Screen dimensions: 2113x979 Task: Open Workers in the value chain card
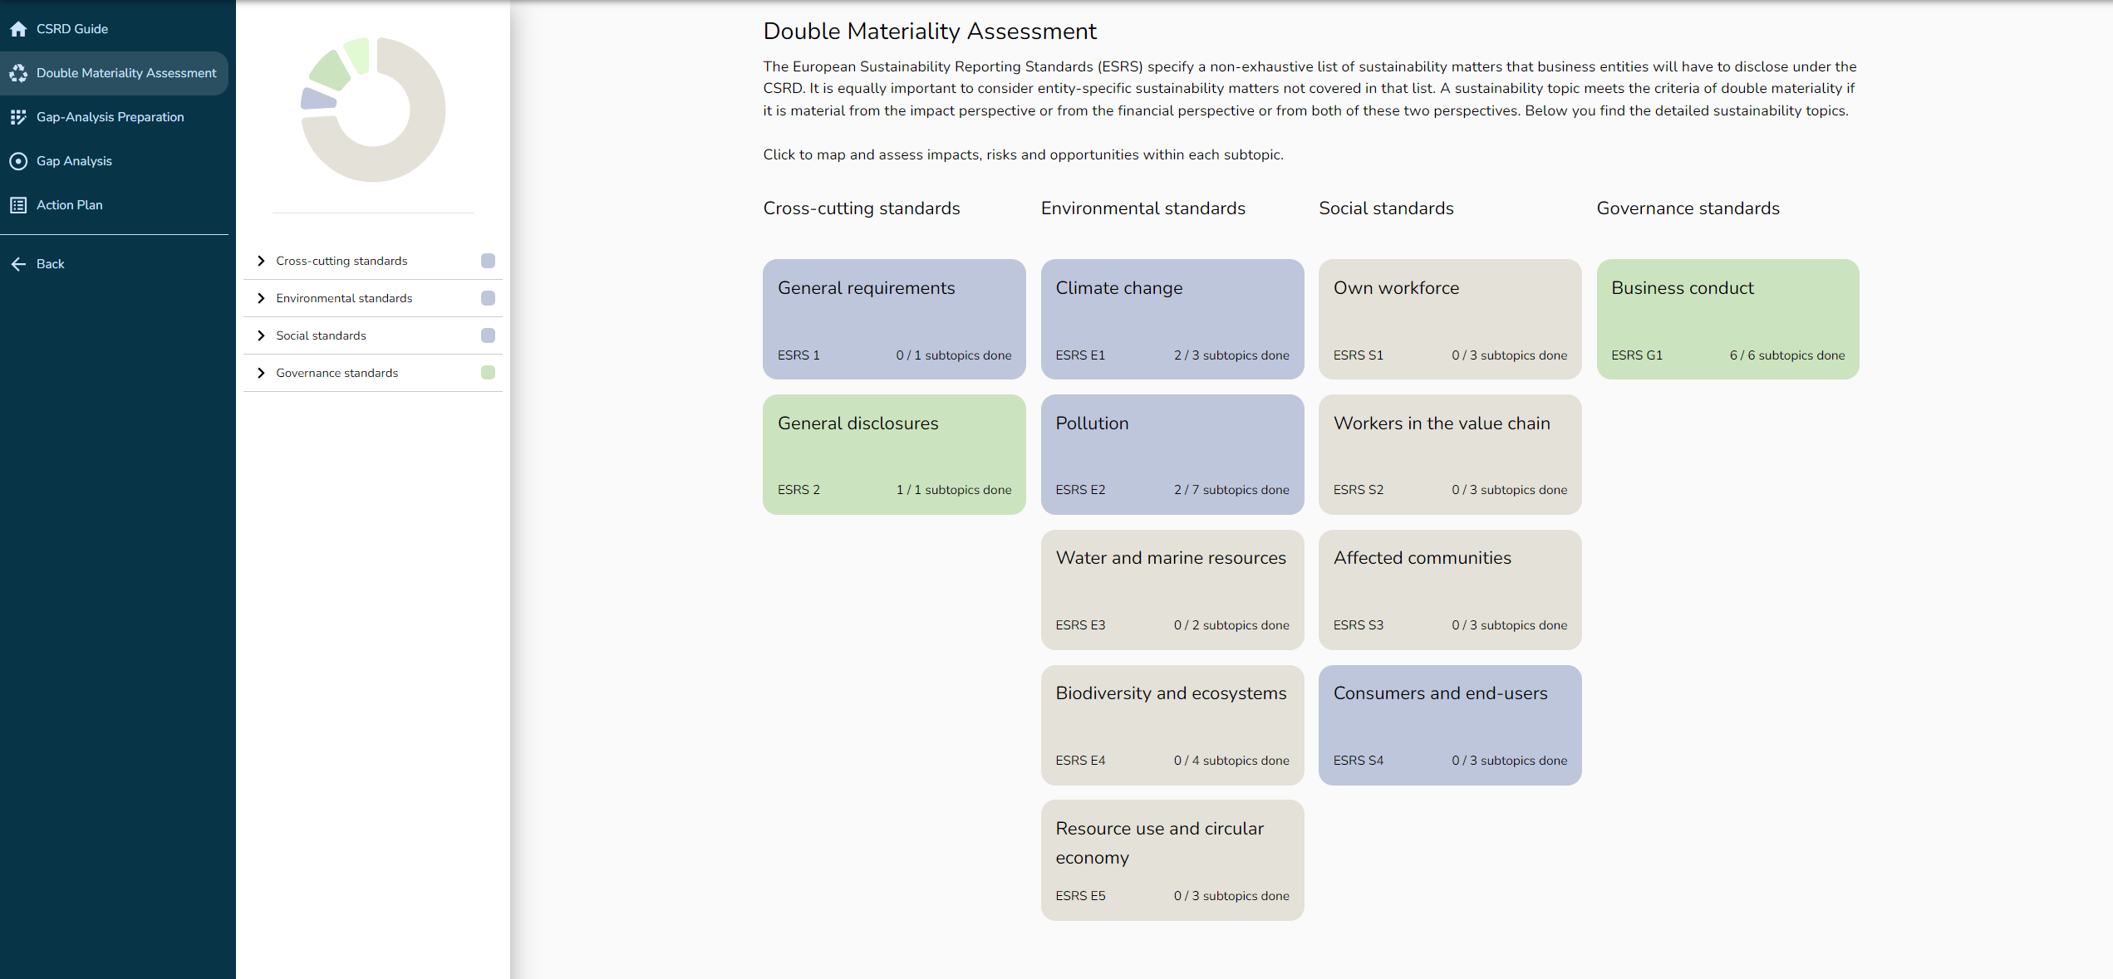coord(1450,454)
